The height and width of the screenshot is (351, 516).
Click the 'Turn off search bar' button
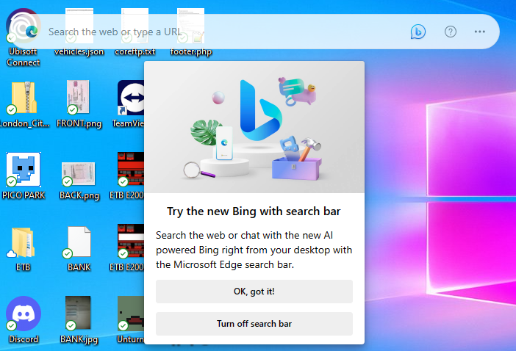254,324
